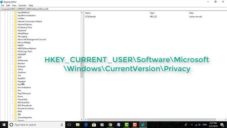Viewport: 227px width, 128px height.
Task: Select the Microsoft Management Console key
Action: 32,39
